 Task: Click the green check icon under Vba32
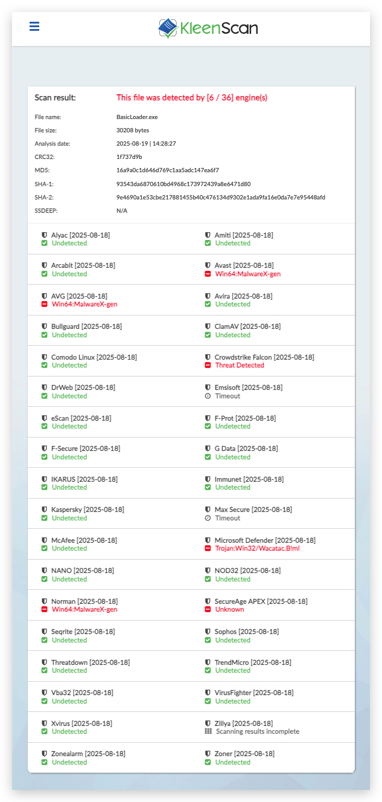[44, 701]
